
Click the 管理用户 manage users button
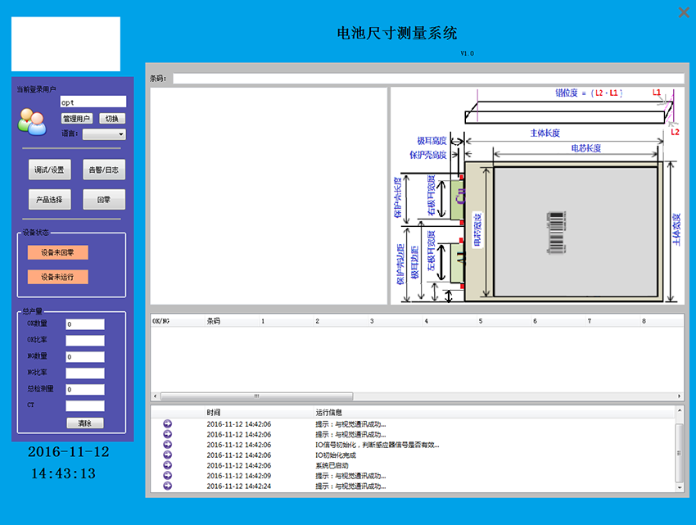(x=77, y=119)
